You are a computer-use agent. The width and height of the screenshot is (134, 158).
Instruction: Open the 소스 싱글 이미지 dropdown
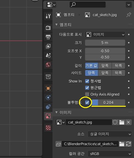[110, 134]
